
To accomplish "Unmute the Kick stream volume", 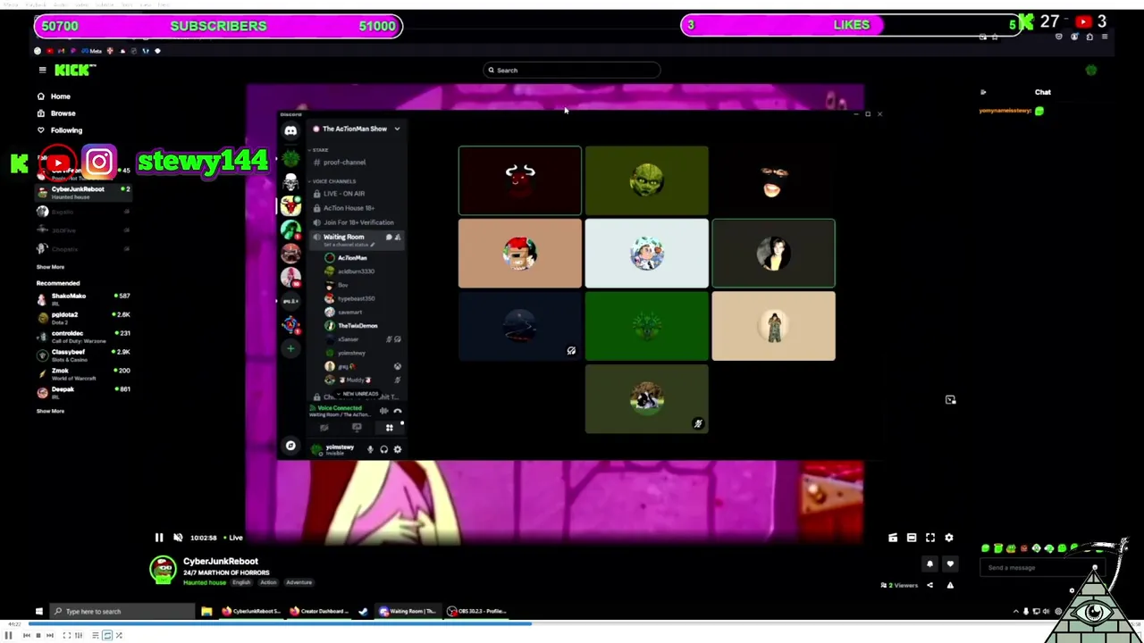I will click(178, 538).
